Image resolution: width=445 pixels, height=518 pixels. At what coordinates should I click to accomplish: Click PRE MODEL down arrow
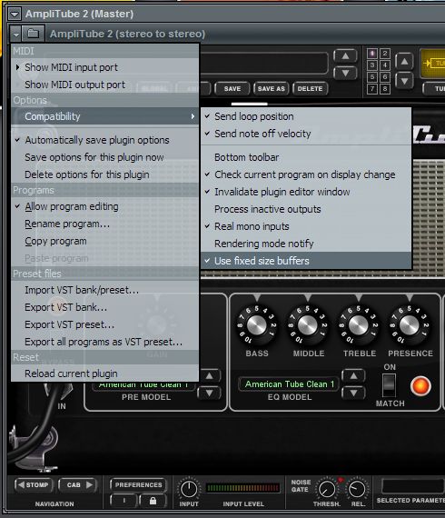point(209,393)
